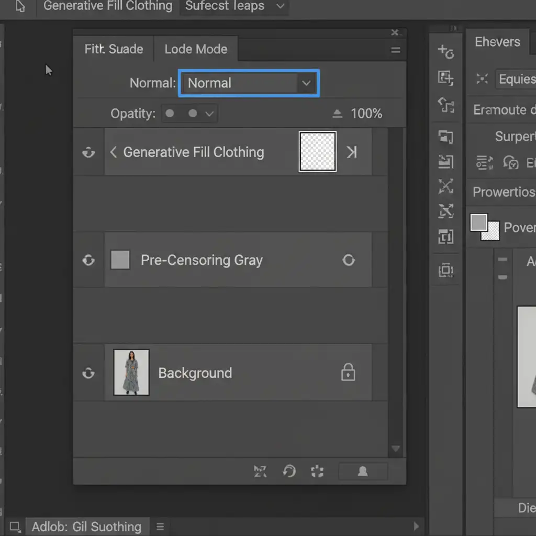Click the gray foreground color swatch
The image size is (536, 536).
478,222
